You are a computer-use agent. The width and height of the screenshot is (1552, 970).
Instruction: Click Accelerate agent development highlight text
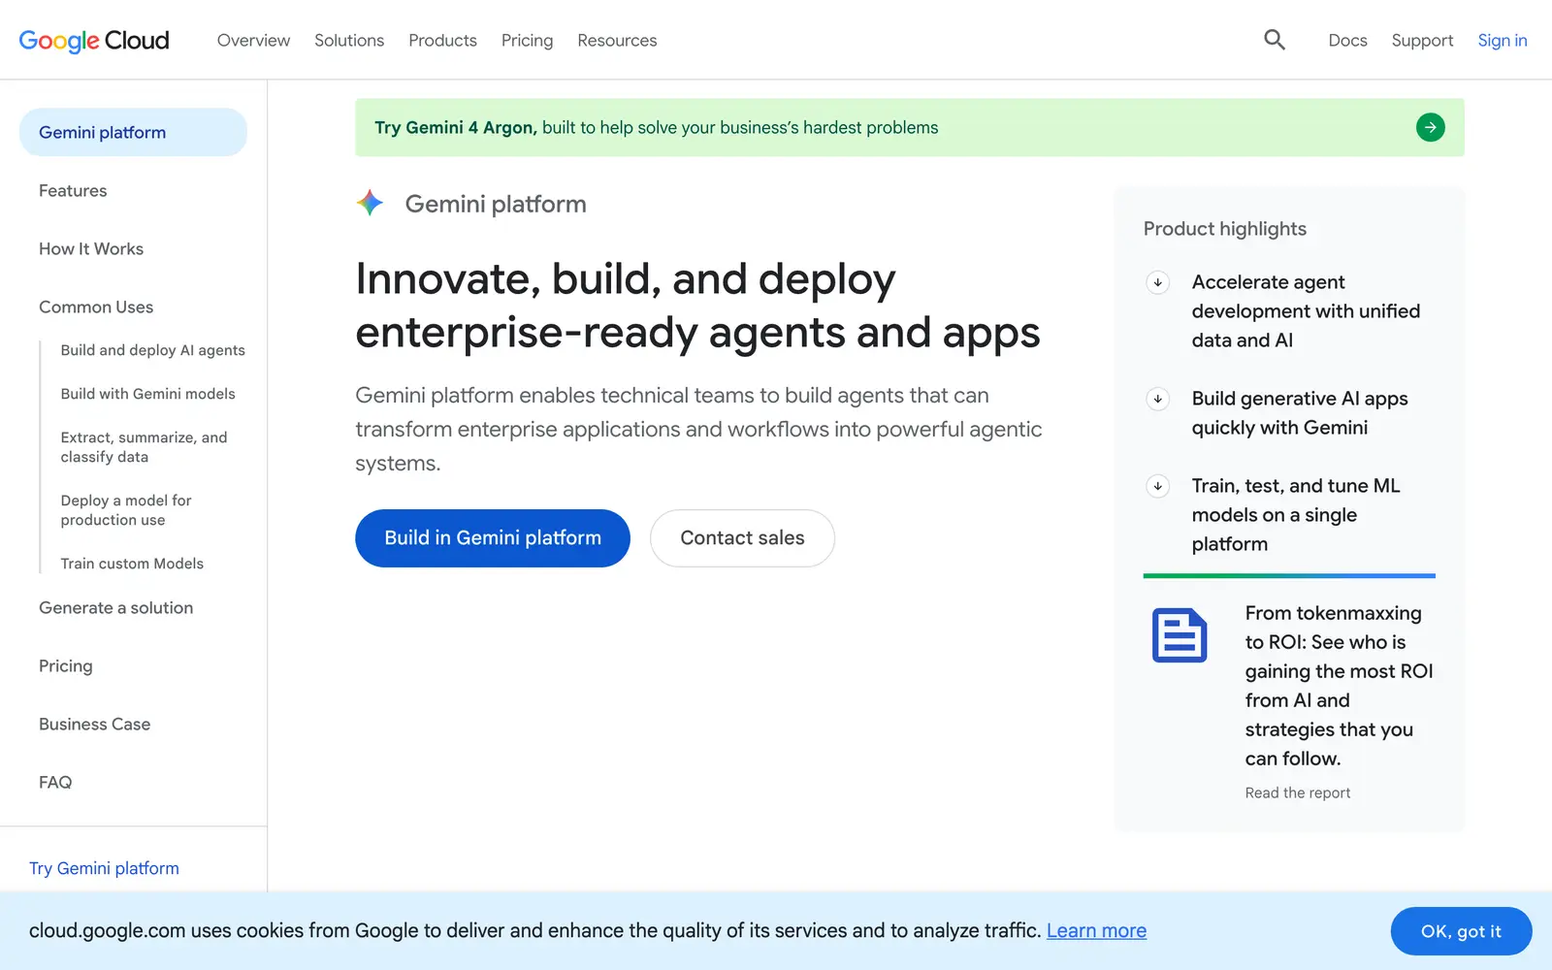[1306, 311]
